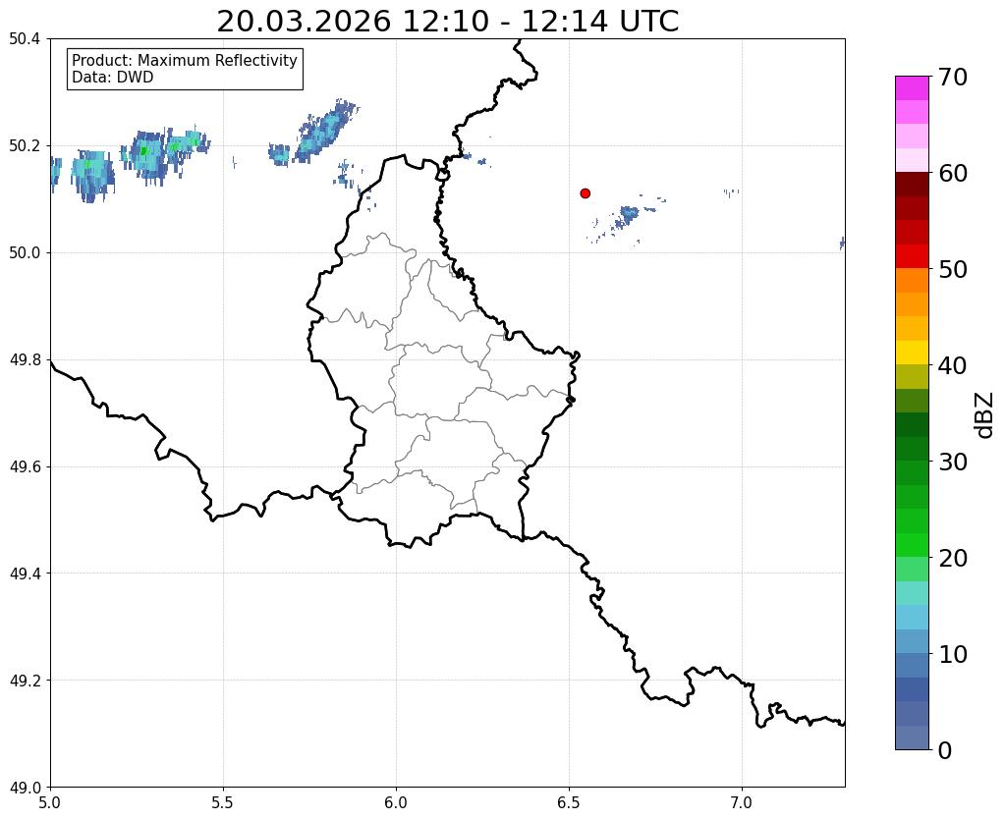This screenshot has width=1005, height=819.
Task: Click the 49.2 latitude axis label
Action: tap(25, 681)
